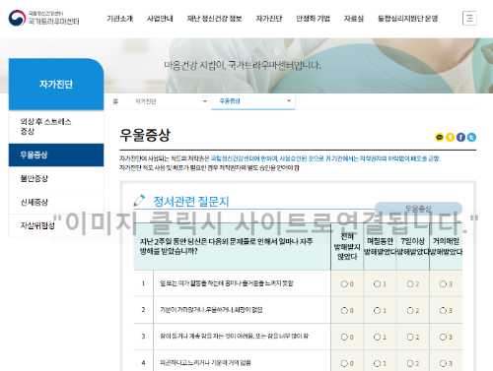
Task: Choose score 1 for question 1
Action: tap(377, 284)
